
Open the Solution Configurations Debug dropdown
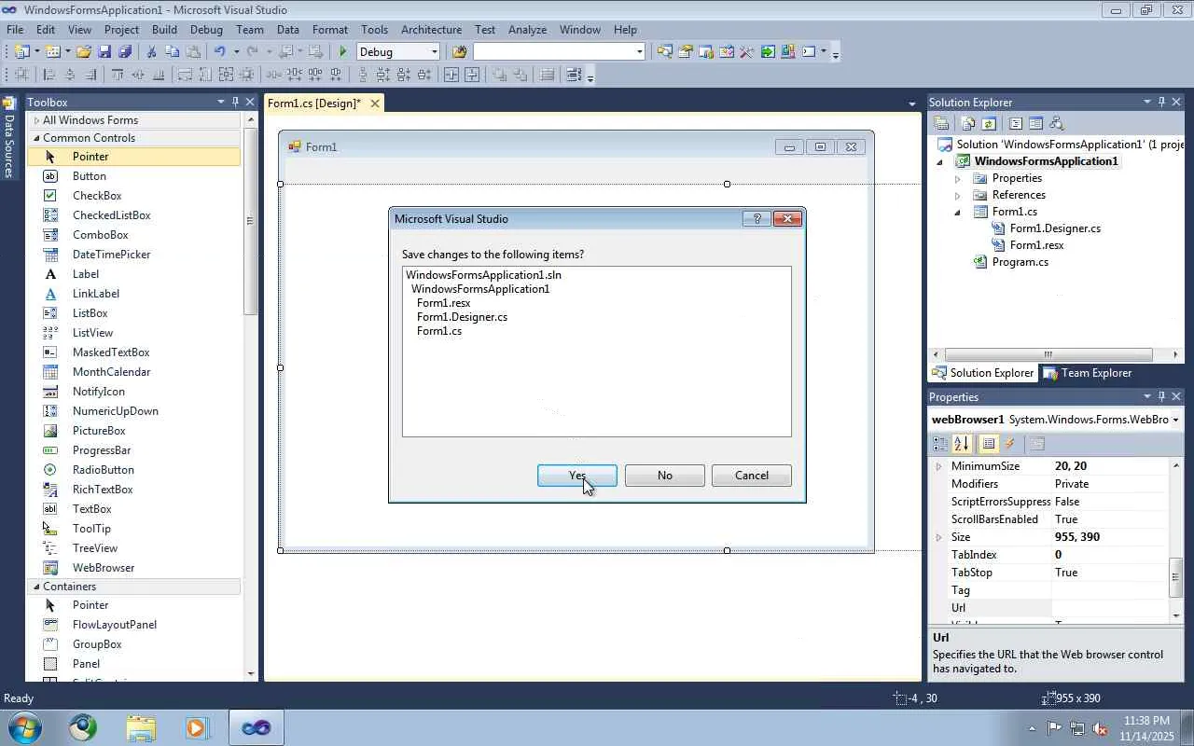coord(434,52)
